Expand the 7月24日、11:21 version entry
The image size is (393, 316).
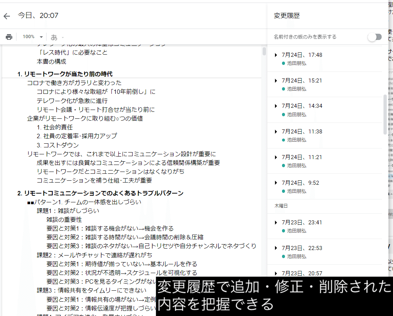pos(275,157)
